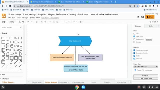Screen dimensions: 160x90
Task: Open the comments speech bubble icon
Action: coord(142,17)
